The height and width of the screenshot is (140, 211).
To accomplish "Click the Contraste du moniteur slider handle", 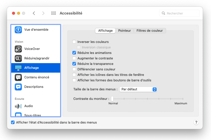I will click(112, 99).
